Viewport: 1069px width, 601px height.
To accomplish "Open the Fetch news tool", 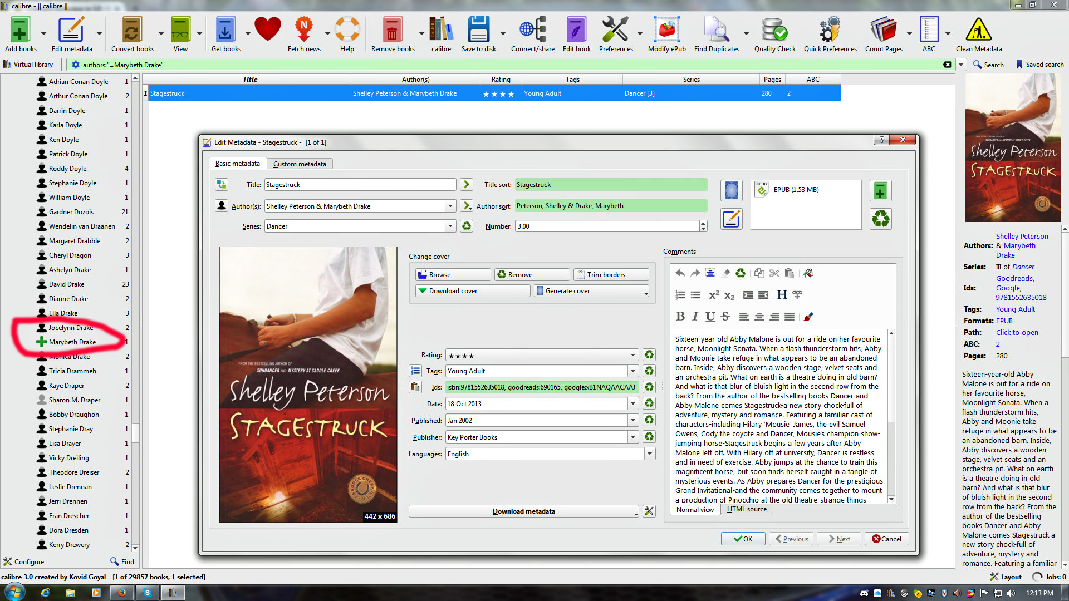I will [x=303, y=35].
